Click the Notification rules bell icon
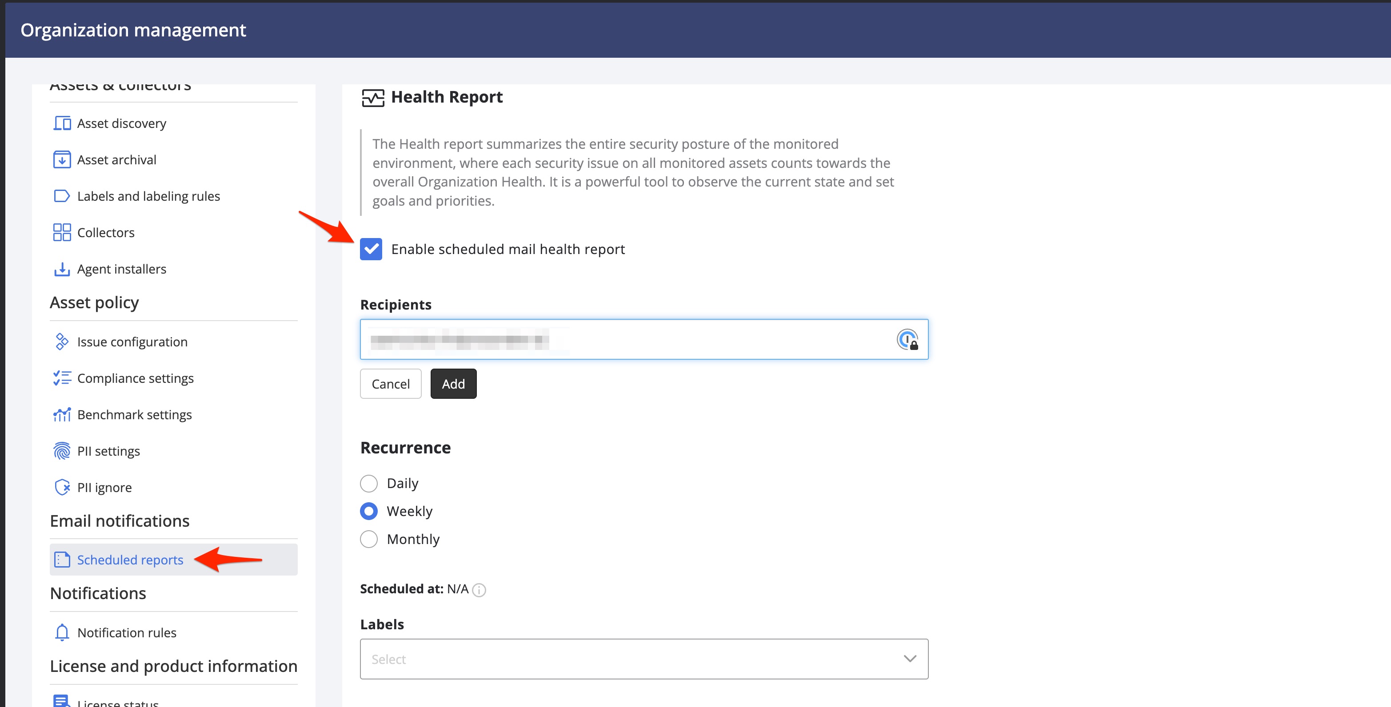This screenshot has width=1391, height=707. (62, 632)
